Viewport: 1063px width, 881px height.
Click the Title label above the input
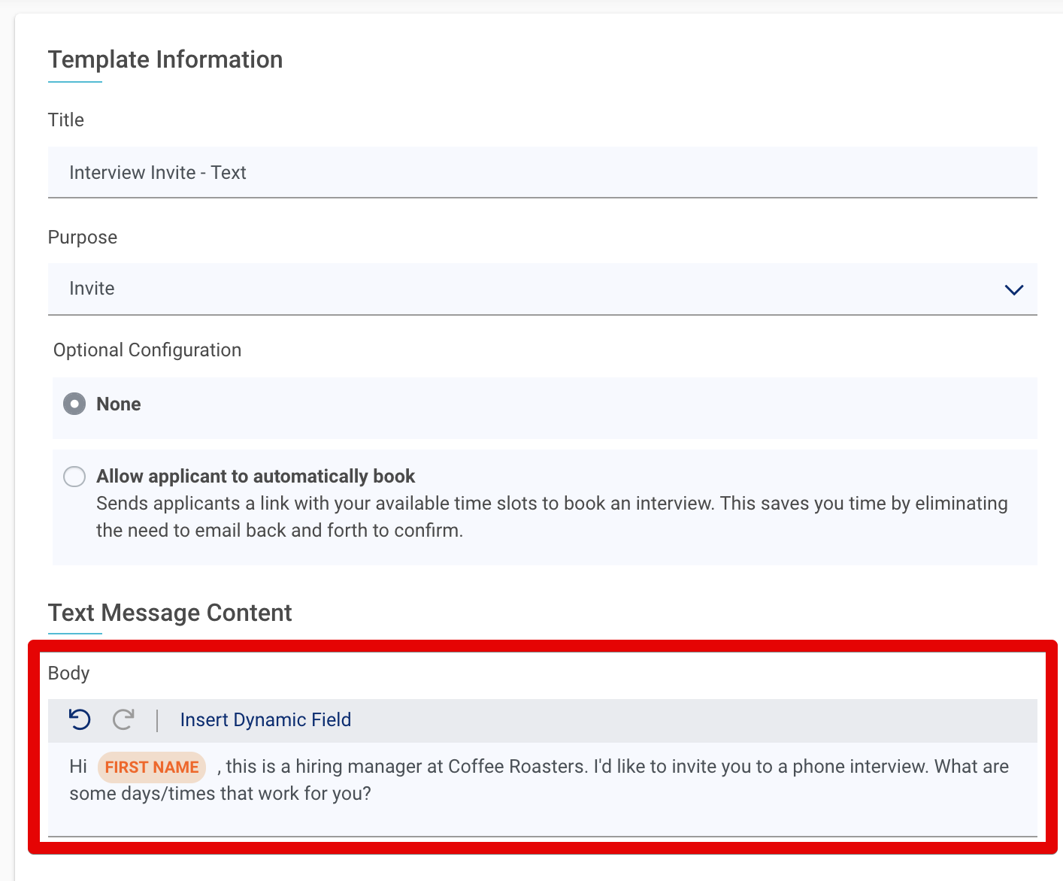click(x=65, y=120)
